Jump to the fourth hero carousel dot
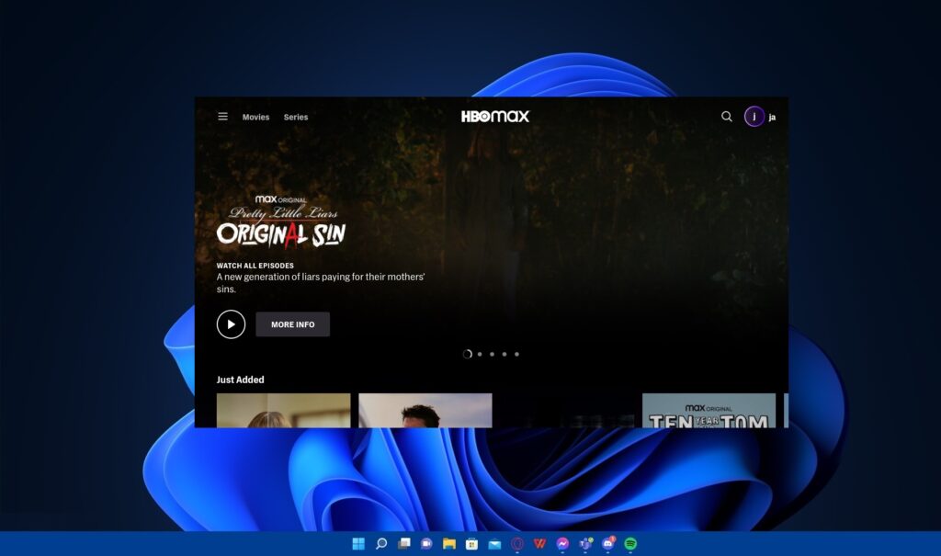 point(505,354)
